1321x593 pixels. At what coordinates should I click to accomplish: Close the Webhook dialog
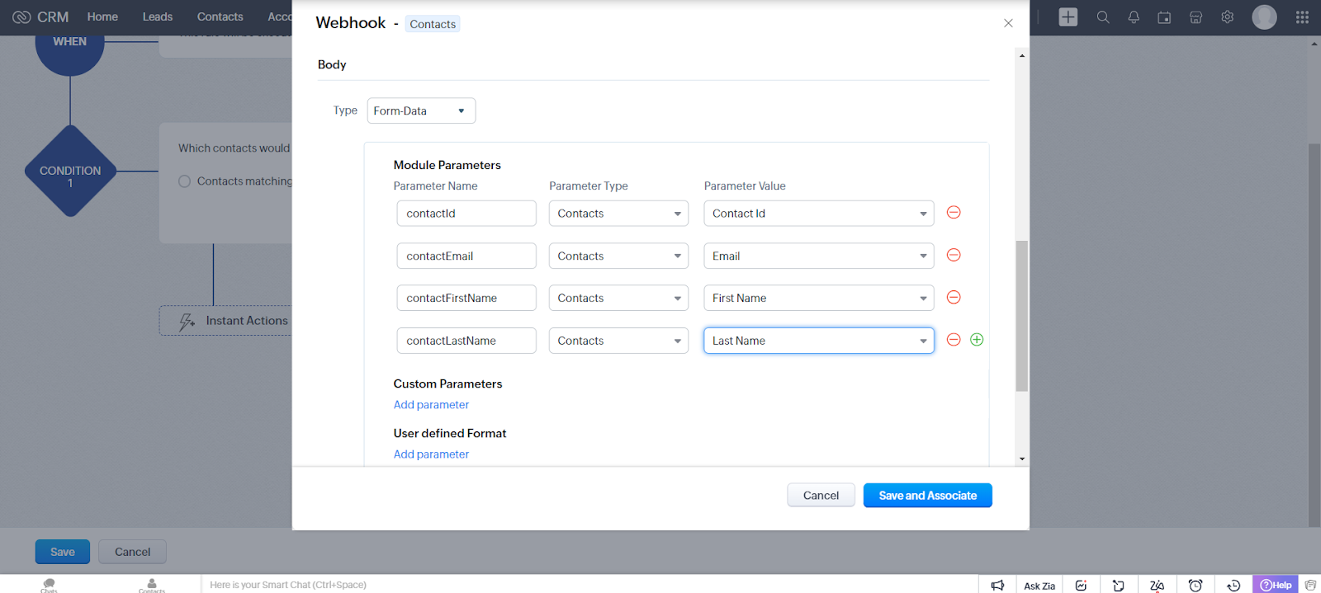pos(1008,23)
